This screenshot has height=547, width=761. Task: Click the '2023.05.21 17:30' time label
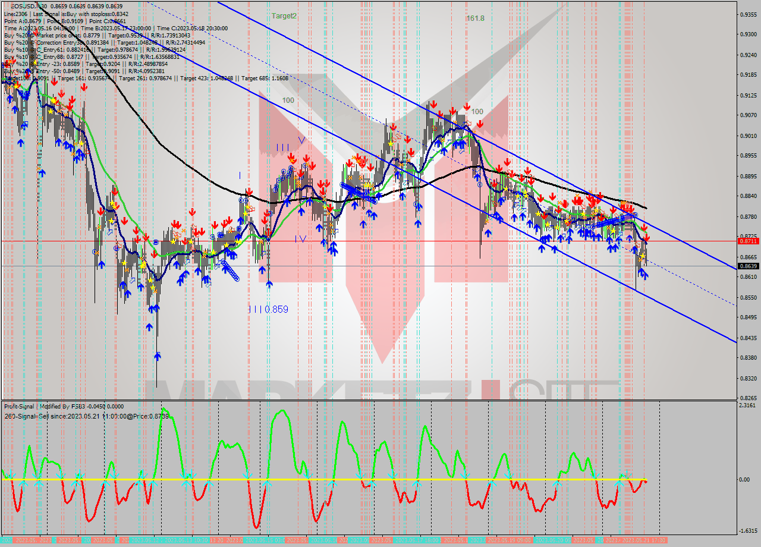click(x=644, y=540)
